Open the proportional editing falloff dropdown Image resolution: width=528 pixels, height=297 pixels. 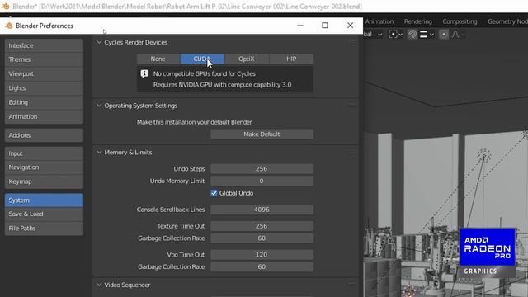click(457, 35)
